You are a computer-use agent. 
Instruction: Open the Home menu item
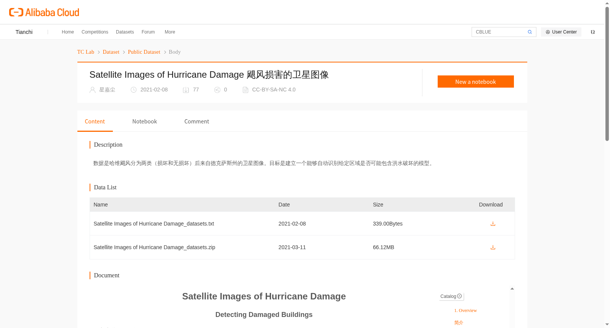tap(68, 32)
